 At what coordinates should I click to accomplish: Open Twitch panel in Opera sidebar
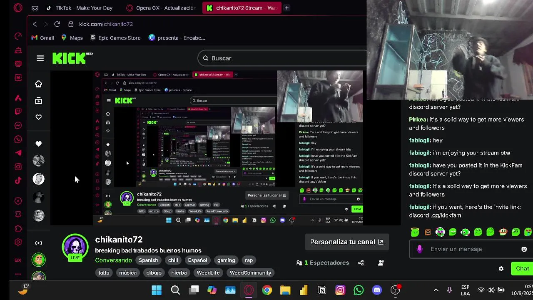click(x=18, y=112)
